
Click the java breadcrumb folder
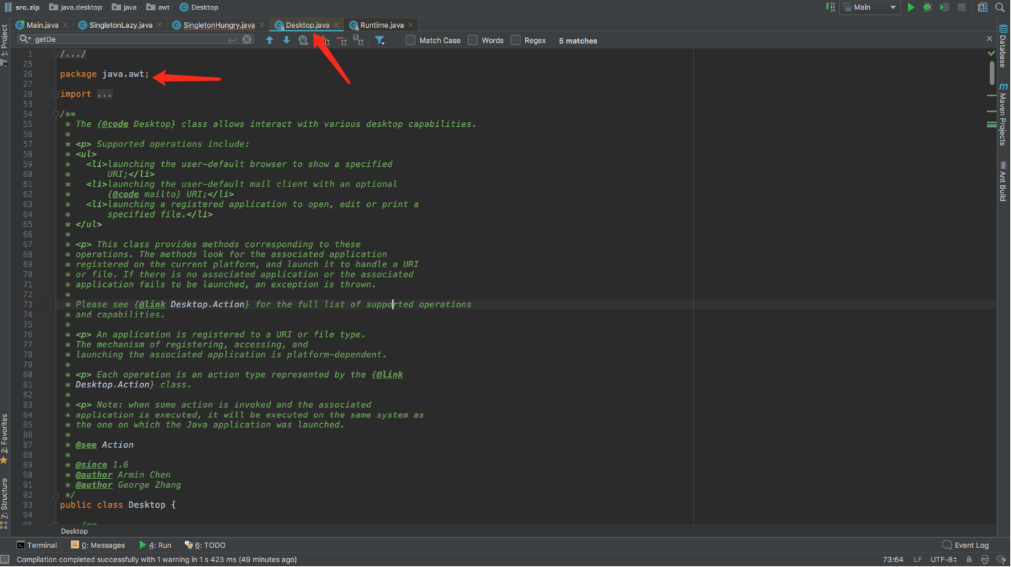(x=124, y=7)
